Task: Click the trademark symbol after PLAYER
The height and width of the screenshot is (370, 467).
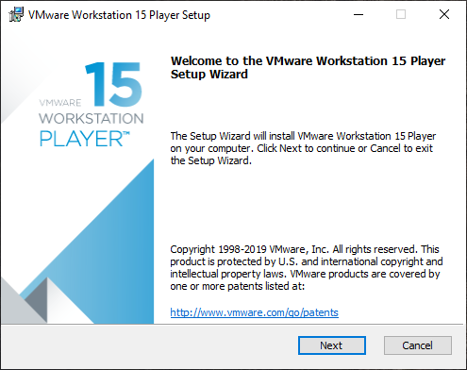Action: point(126,134)
